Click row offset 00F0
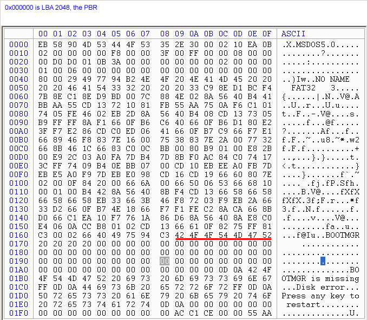The image size is (367, 320). (x=18, y=174)
